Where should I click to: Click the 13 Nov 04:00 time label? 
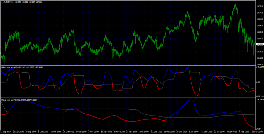pyautogui.click(x=106, y=132)
